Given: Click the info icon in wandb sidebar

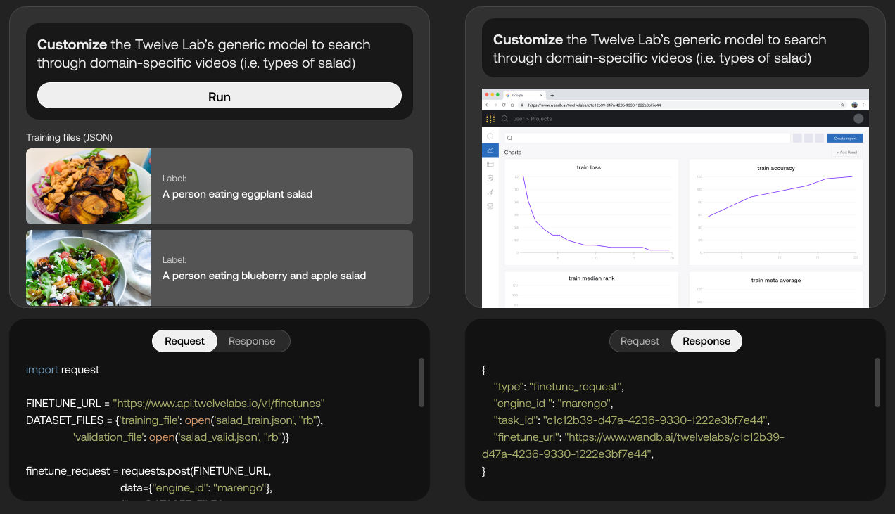Looking at the screenshot, I should (490, 136).
